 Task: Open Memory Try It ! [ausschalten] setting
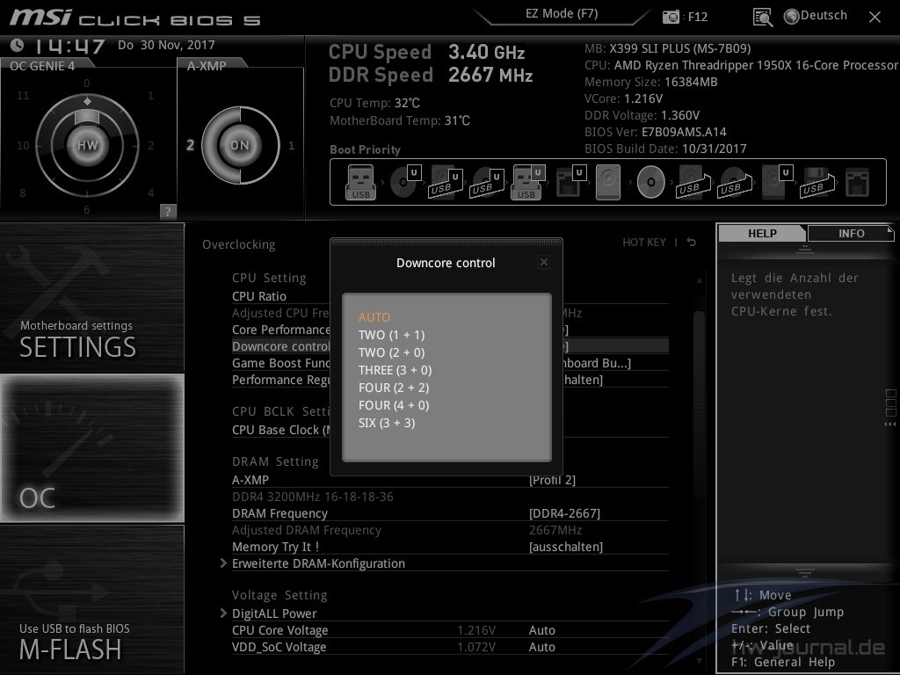tap(565, 547)
